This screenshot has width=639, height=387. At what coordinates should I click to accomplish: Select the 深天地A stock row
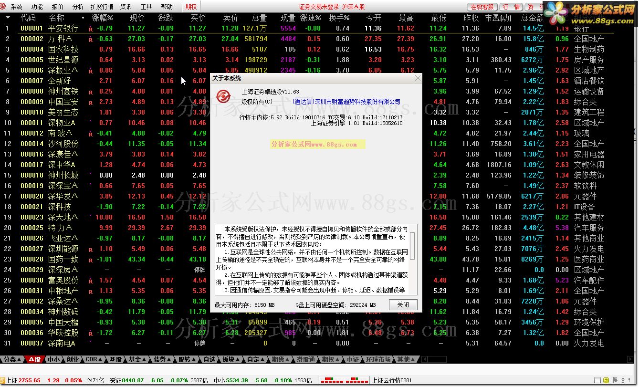click(x=308, y=217)
